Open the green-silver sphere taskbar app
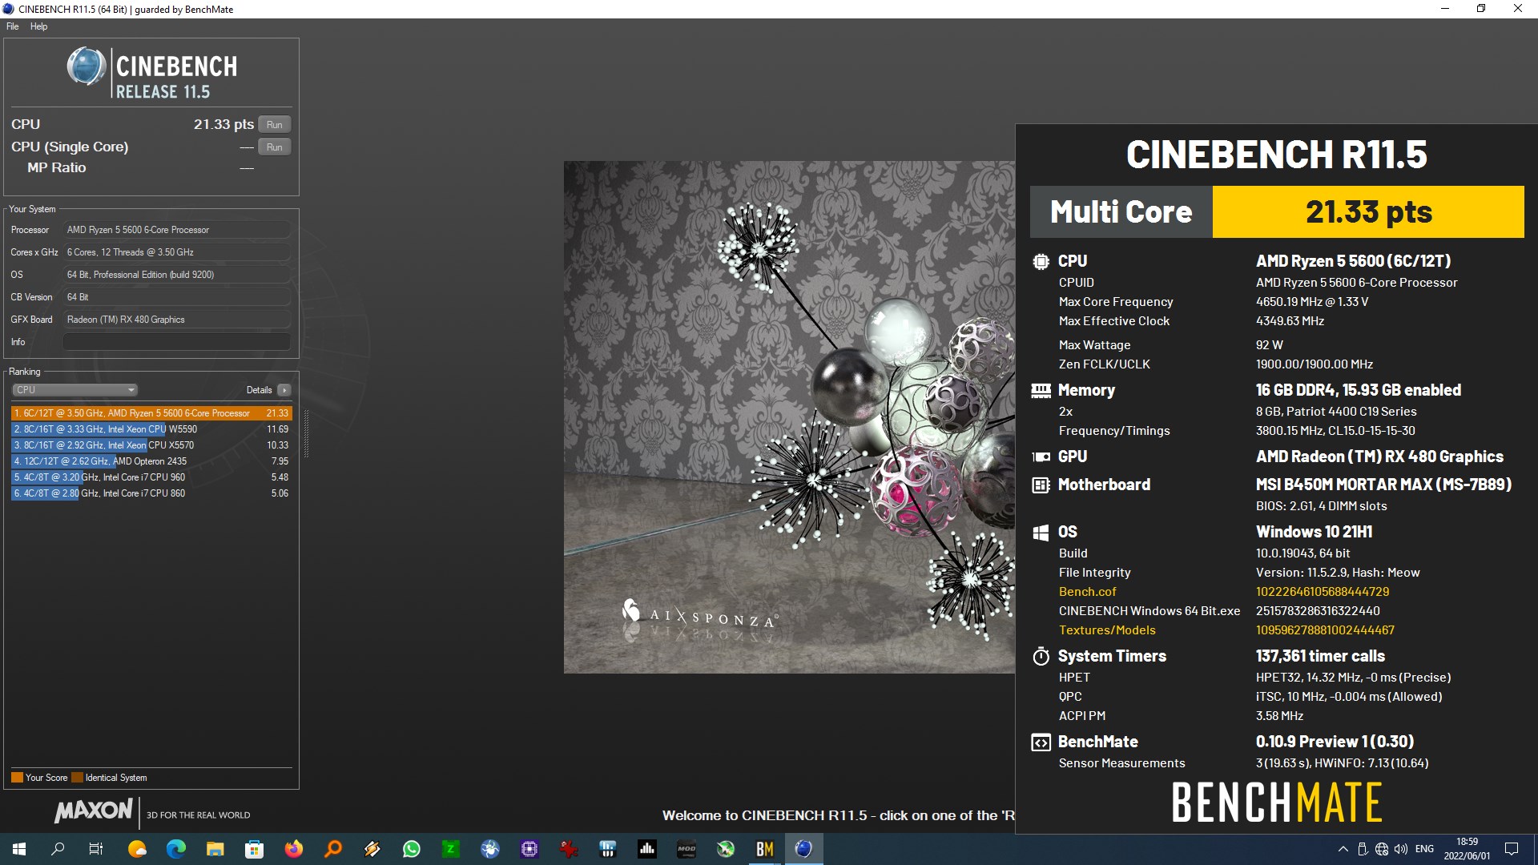Screen dimensions: 1538x865 point(726,849)
